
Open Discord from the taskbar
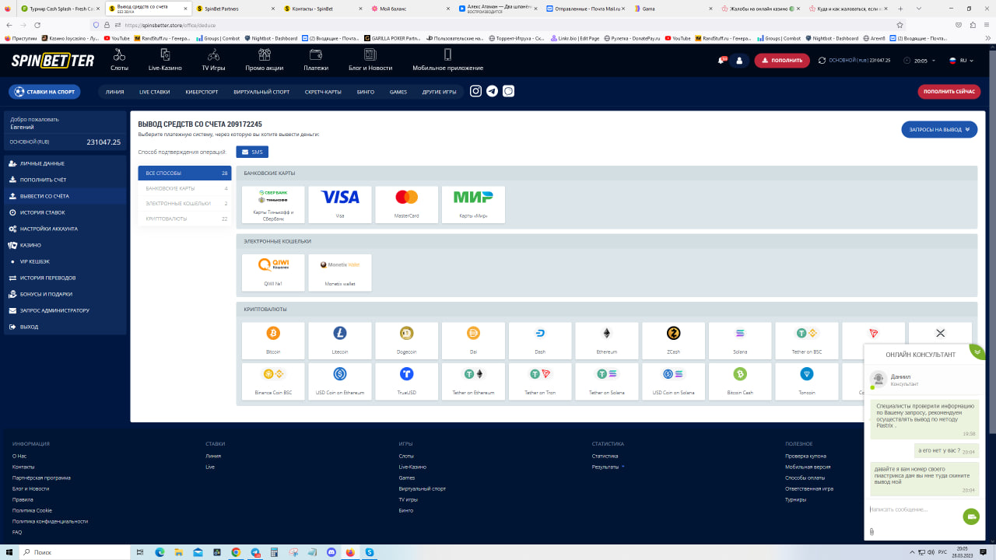point(331,552)
